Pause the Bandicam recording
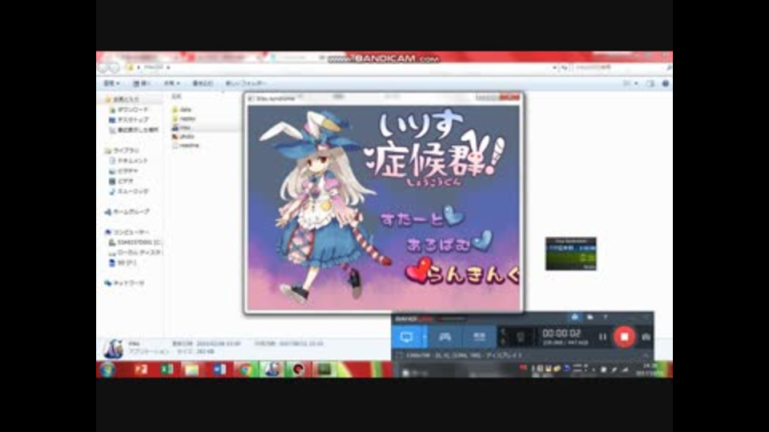The height and width of the screenshot is (432, 769). [602, 337]
